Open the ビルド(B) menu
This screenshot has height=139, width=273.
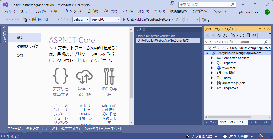pos(93,11)
